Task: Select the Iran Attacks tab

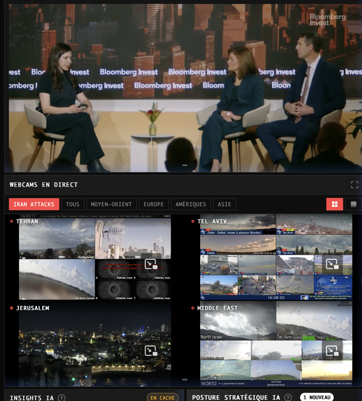Action: pyautogui.click(x=34, y=204)
